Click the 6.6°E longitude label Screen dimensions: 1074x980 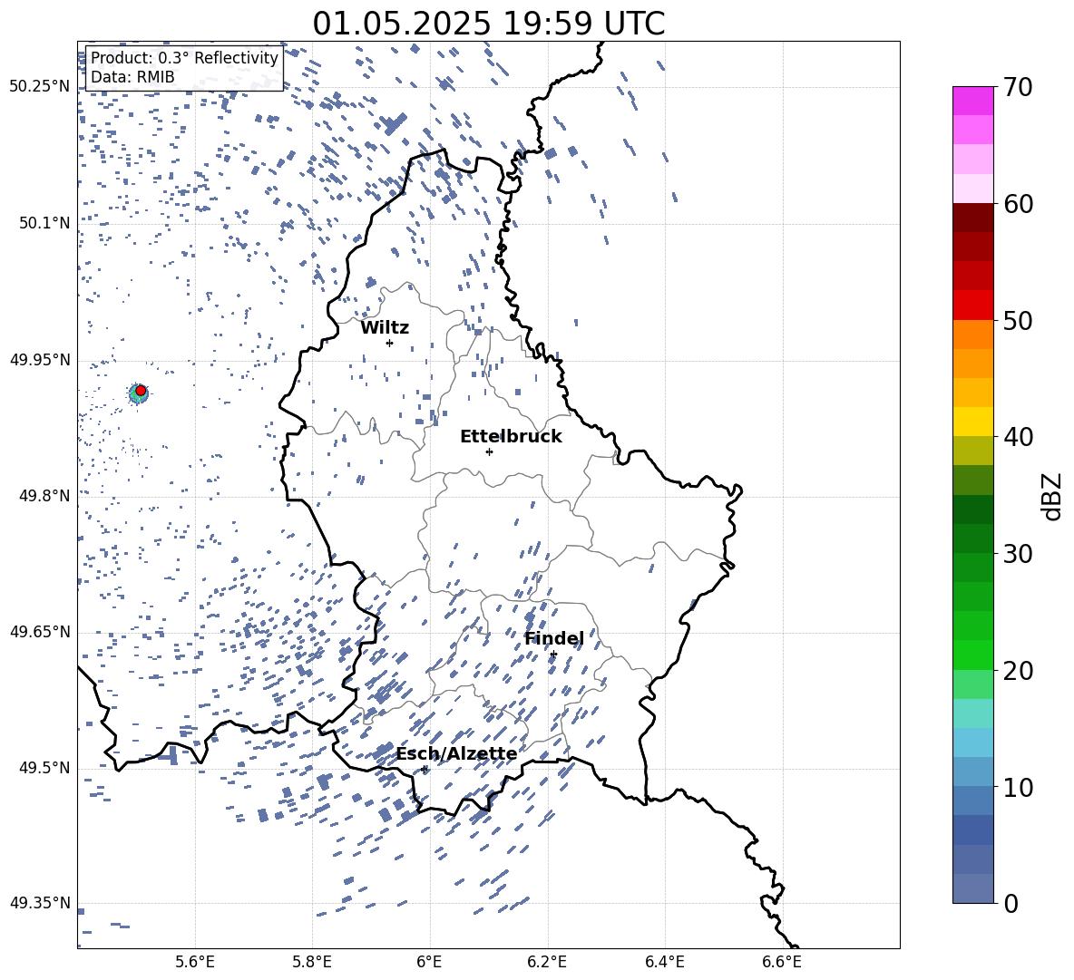[782, 962]
